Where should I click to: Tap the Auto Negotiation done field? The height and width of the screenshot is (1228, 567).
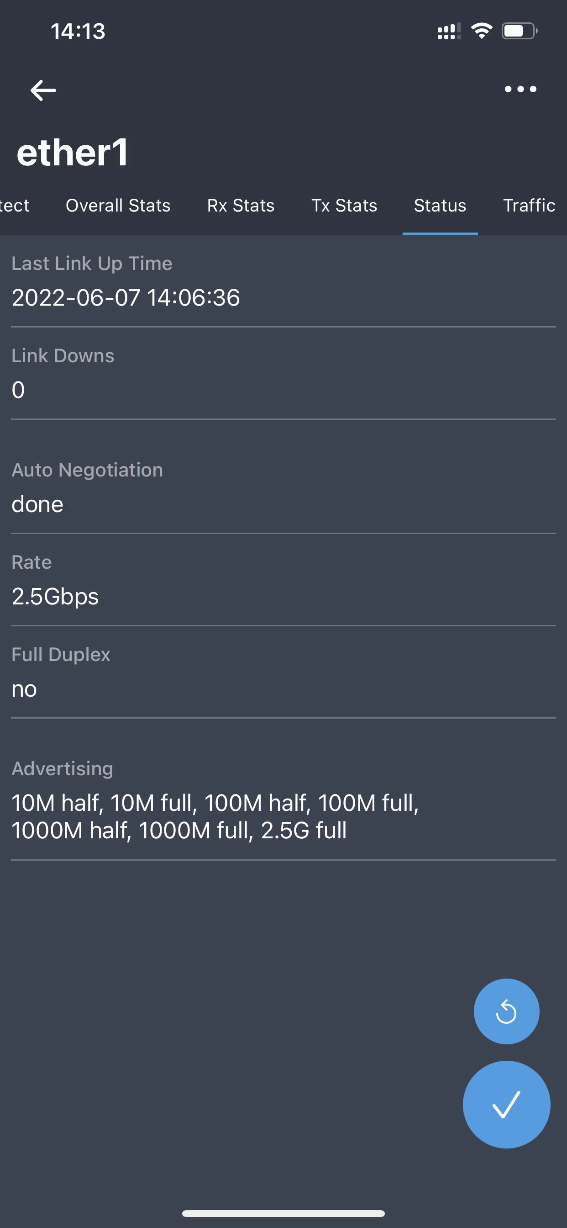point(37,504)
